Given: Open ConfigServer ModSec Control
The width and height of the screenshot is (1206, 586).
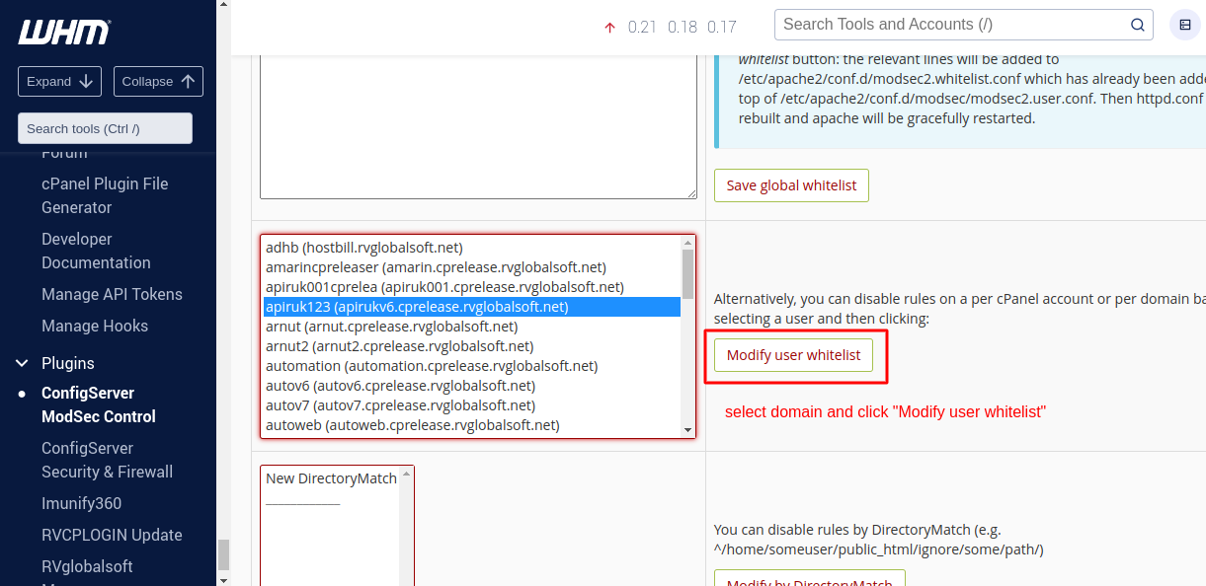Looking at the screenshot, I should tap(99, 404).
